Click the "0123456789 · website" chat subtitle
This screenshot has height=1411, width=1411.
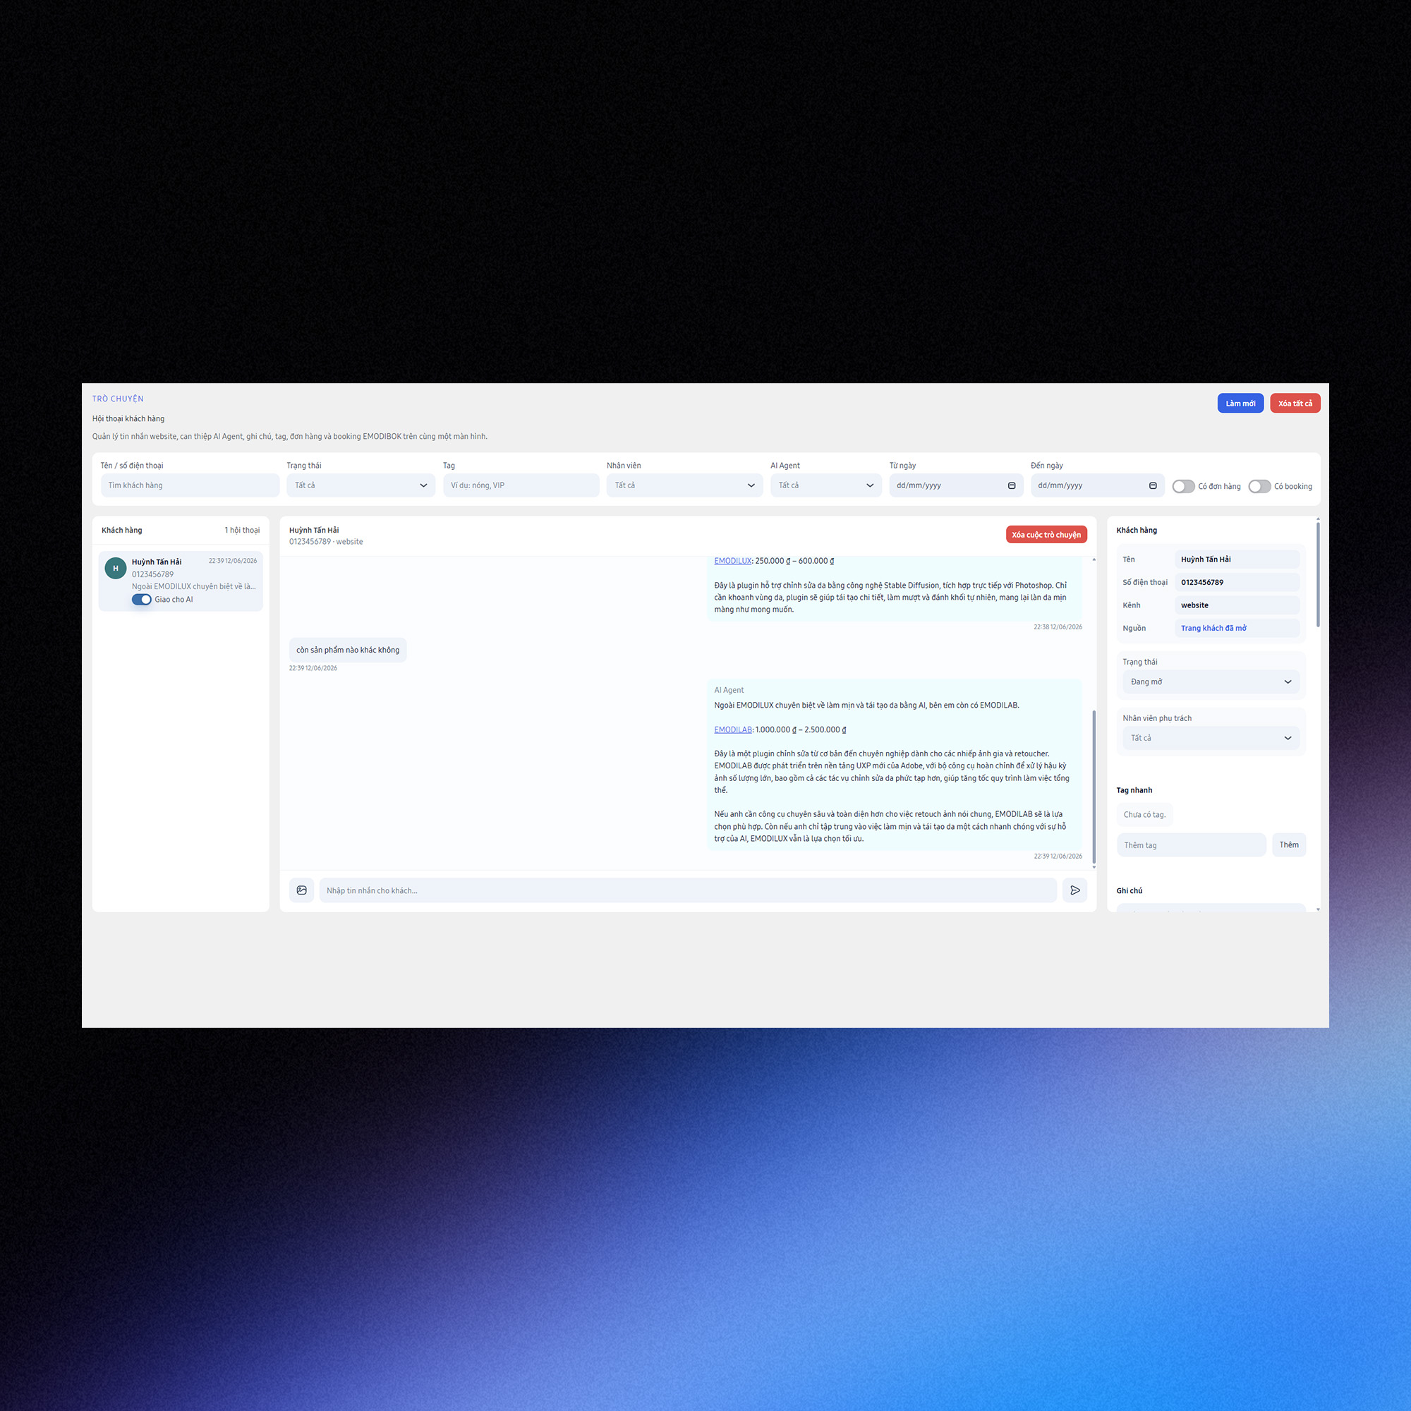326,542
